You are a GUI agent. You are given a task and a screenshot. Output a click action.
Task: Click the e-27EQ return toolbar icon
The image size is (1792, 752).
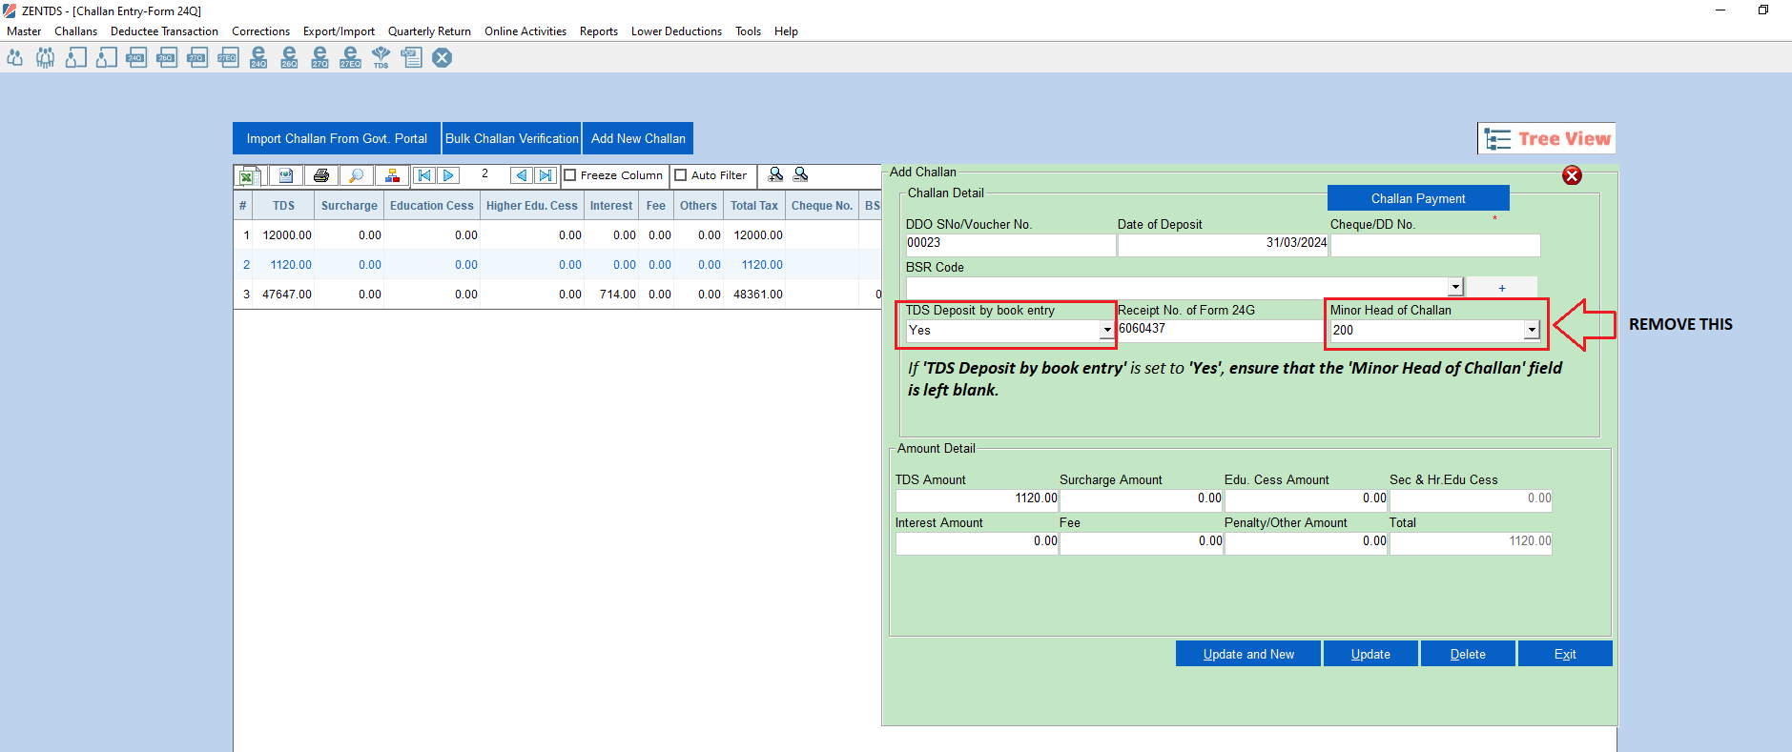(x=350, y=57)
